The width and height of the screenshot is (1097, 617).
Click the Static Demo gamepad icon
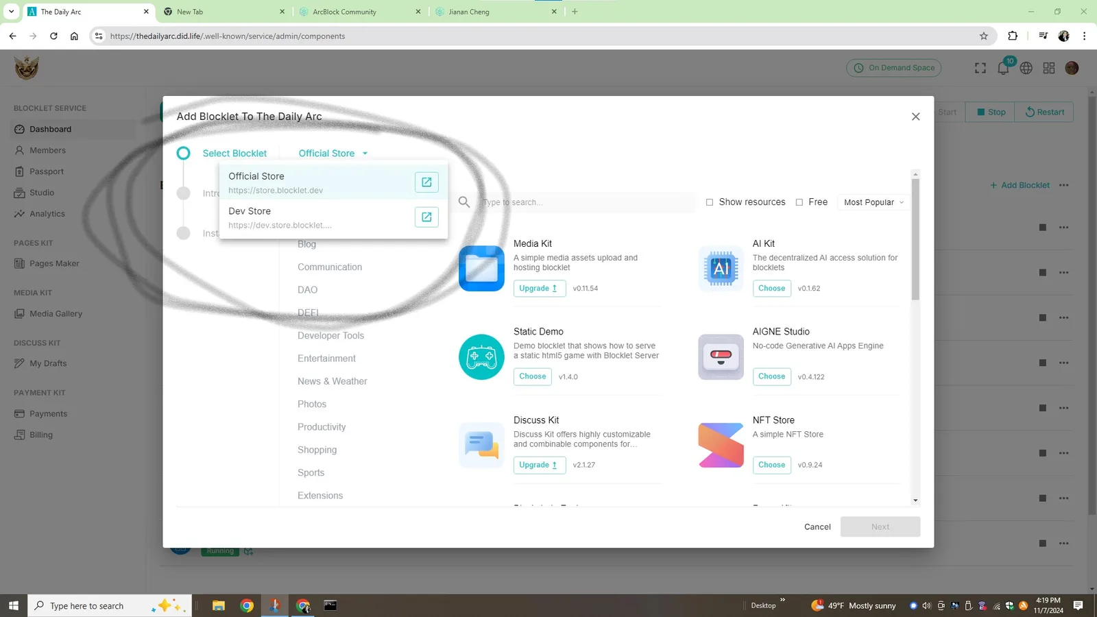[x=481, y=356]
